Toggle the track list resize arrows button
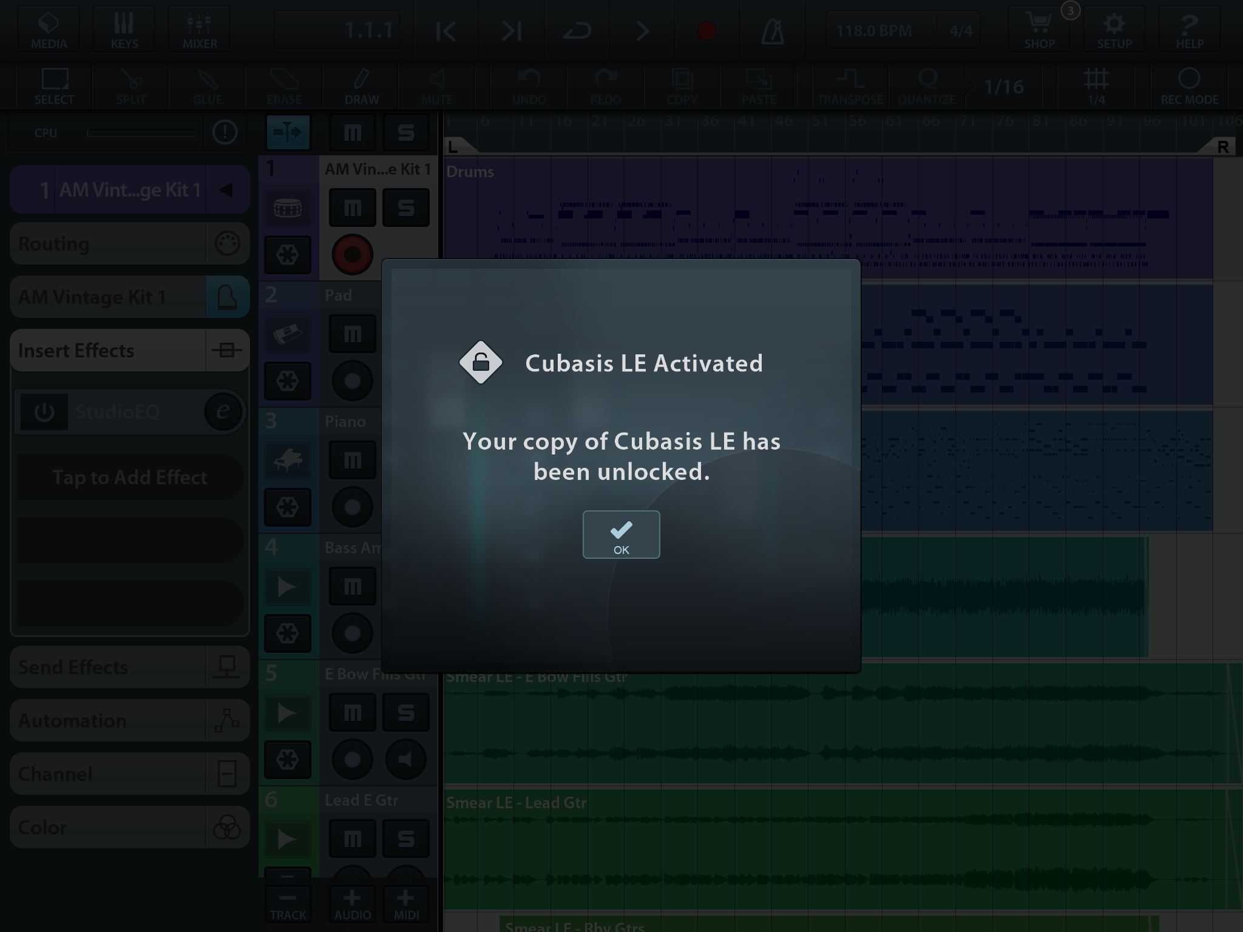The image size is (1243, 932). coord(288,132)
